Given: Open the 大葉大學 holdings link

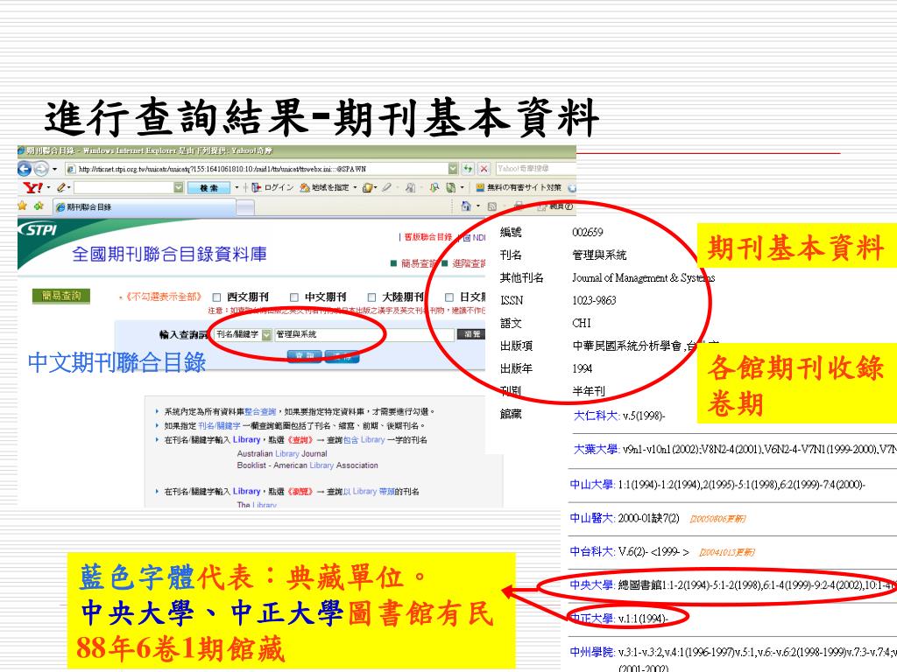Looking at the screenshot, I should coord(596,449).
